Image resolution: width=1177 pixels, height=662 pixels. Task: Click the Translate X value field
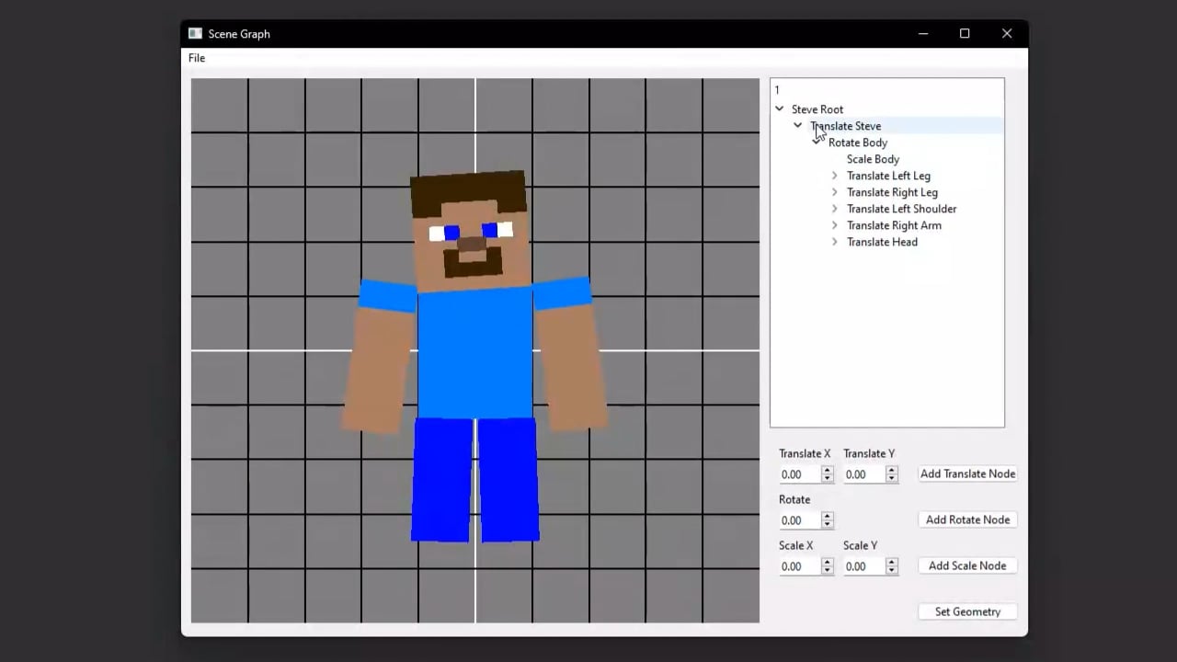[799, 474]
